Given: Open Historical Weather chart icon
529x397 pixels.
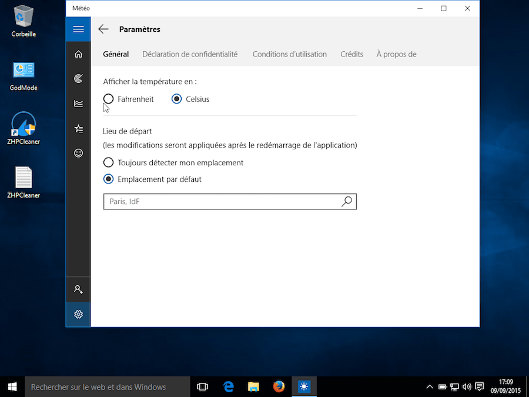Looking at the screenshot, I should 78,104.
